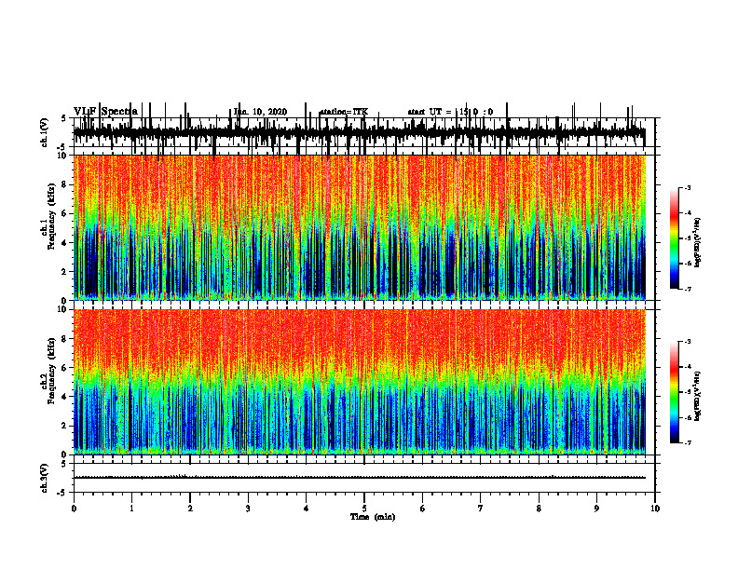The image size is (738, 570).
Task: Click the 'ch.3(V)' waveform axis label
Action: (x=45, y=478)
